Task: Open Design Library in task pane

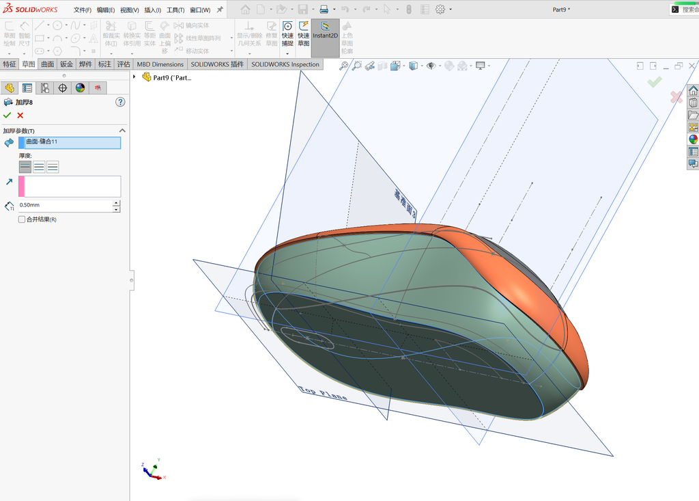Action: pyautogui.click(x=694, y=103)
